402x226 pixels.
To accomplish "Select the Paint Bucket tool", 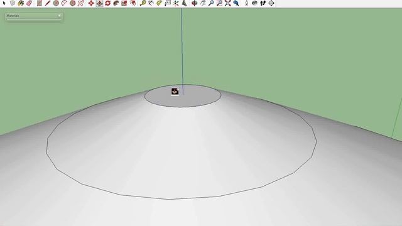I will [x=21, y=3].
